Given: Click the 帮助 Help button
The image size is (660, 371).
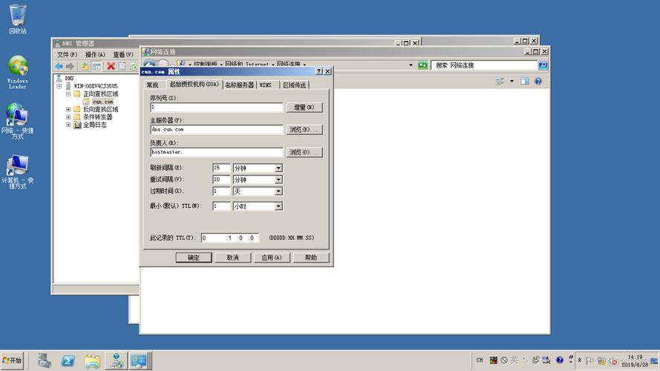Looking at the screenshot, I should (311, 257).
